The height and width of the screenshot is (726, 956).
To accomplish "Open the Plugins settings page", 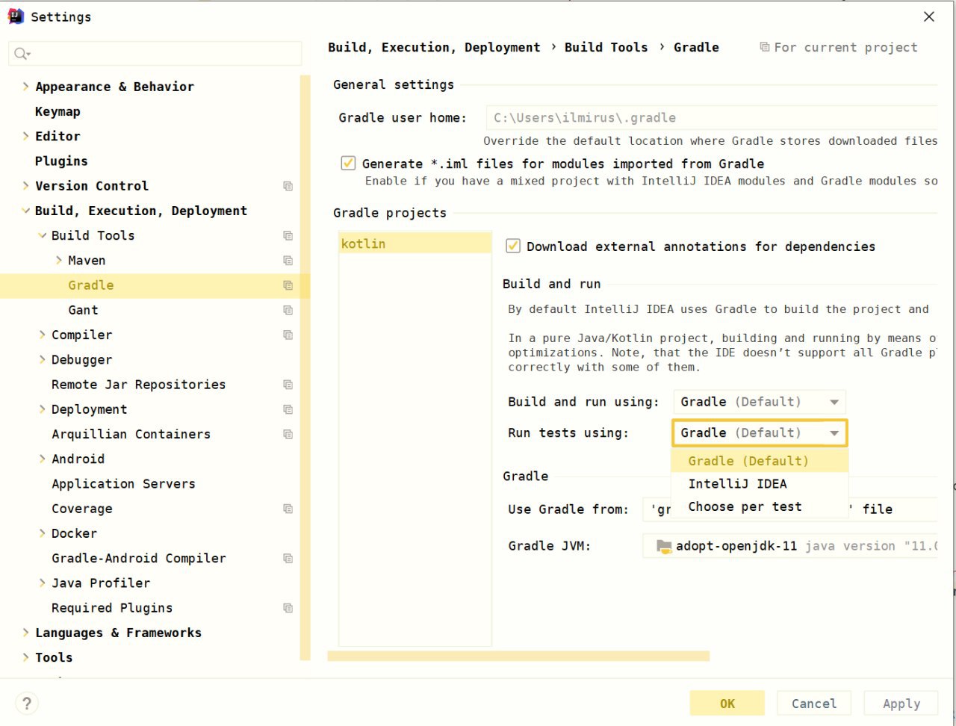I will click(x=61, y=161).
